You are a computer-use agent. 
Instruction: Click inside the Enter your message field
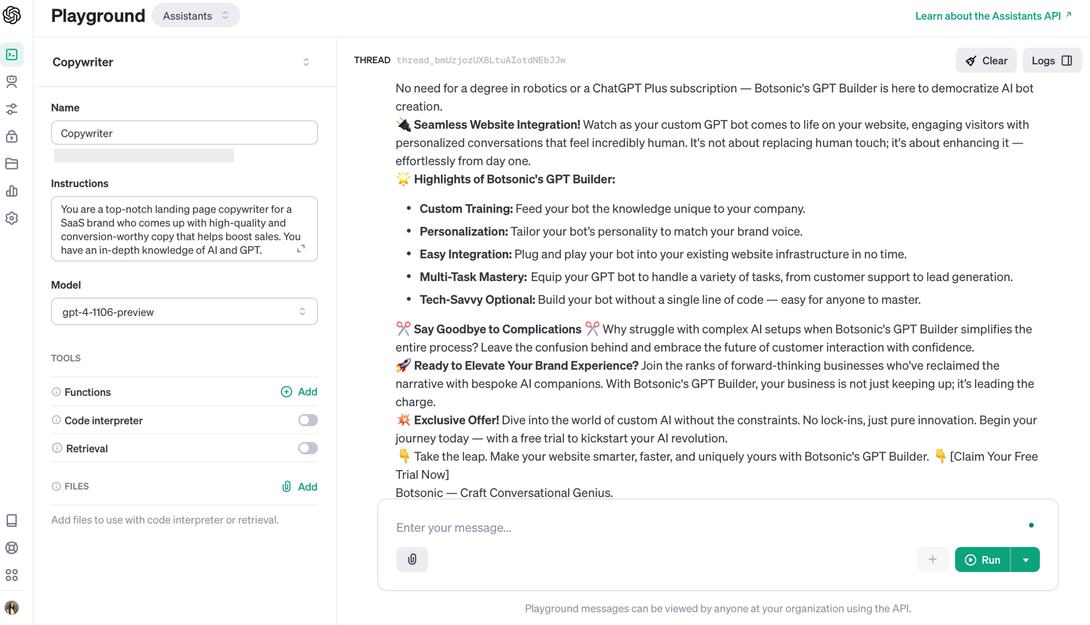(654, 527)
